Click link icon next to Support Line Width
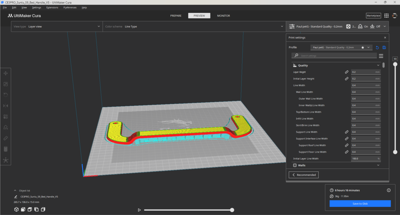This screenshot has height=215, width=400. click(x=347, y=132)
